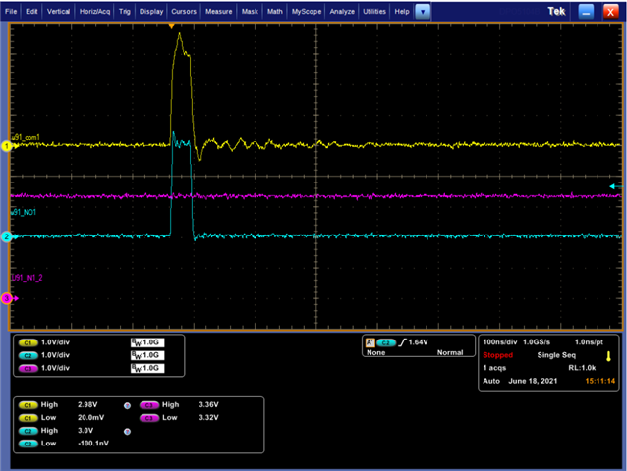Open the Cursors menu
Image resolution: width=627 pixels, height=471 pixels.
tap(184, 11)
